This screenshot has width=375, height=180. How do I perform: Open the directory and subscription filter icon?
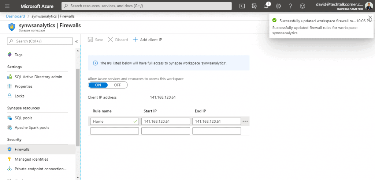[x=254, y=6]
